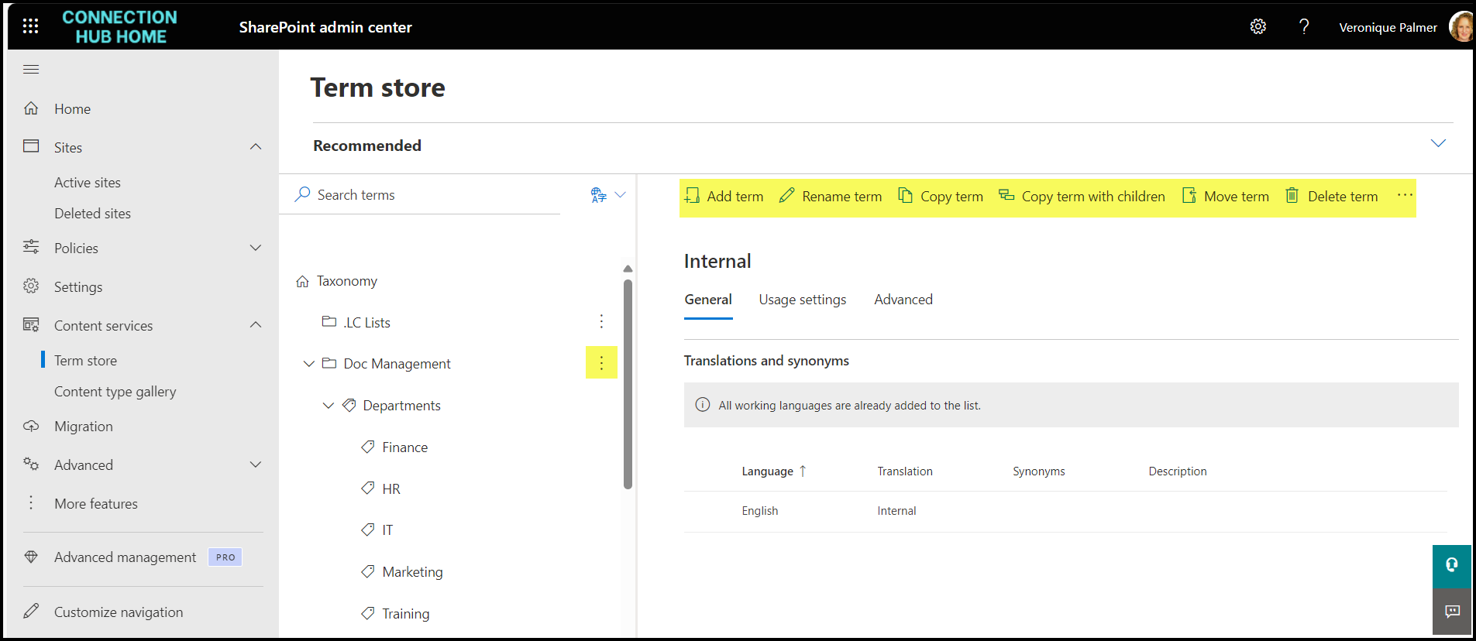The width and height of the screenshot is (1476, 641).
Task: Open the app launcher waffle icon
Action: tap(30, 27)
